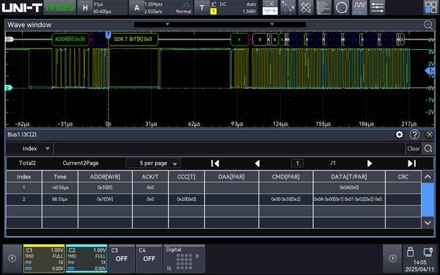Open the T trigger settings menu

coord(226,7)
